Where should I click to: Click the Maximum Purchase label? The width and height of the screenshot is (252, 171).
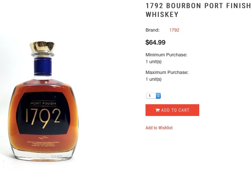[167, 72]
